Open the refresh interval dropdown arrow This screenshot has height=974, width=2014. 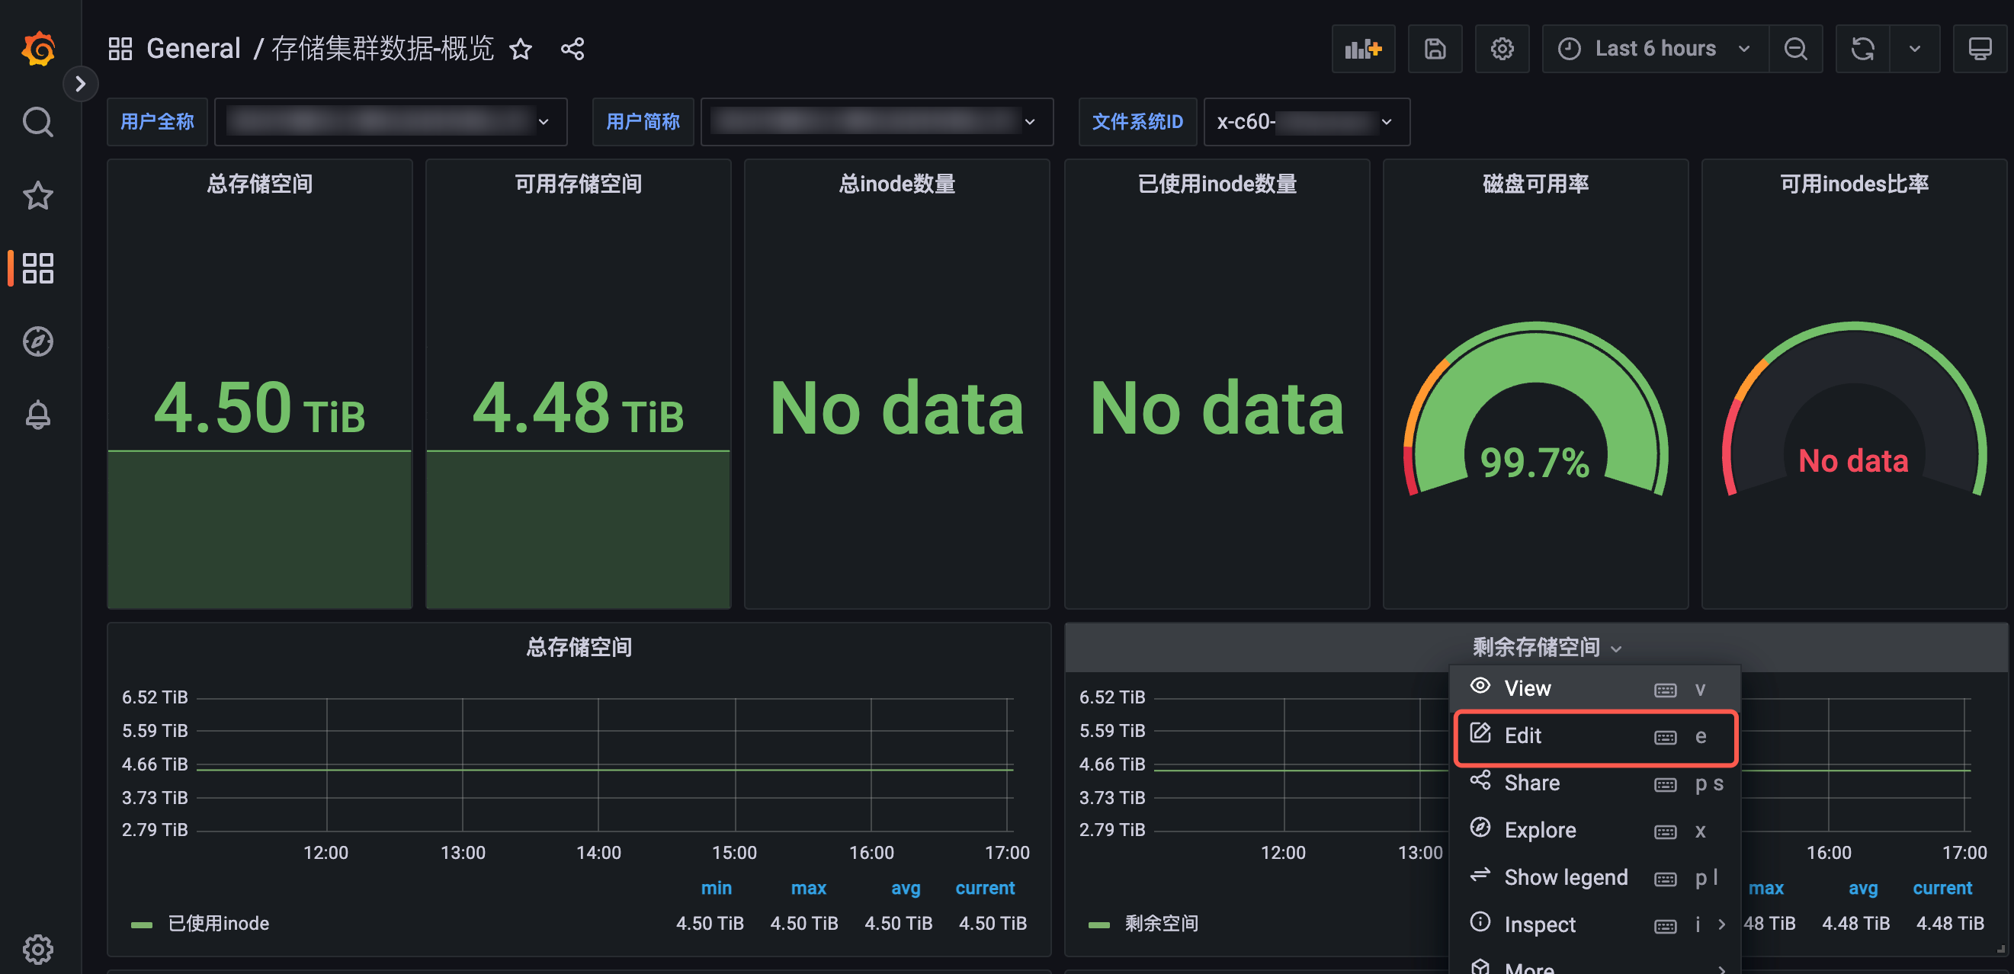(x=1914, y=50)
